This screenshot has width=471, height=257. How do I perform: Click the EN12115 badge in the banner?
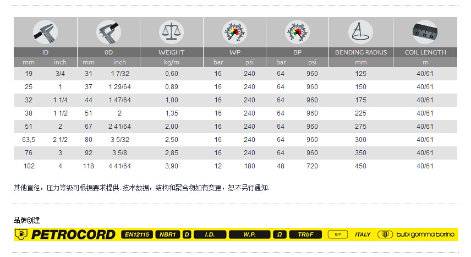pos(136,234)
